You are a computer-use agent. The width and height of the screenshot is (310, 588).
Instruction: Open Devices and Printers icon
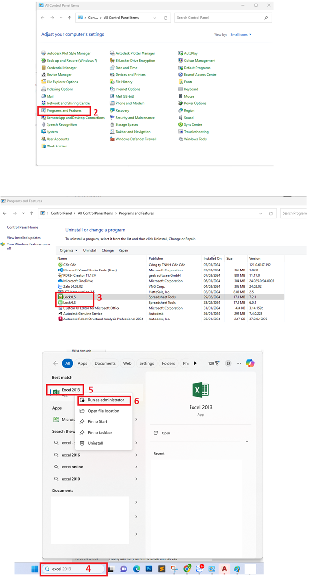112,75
